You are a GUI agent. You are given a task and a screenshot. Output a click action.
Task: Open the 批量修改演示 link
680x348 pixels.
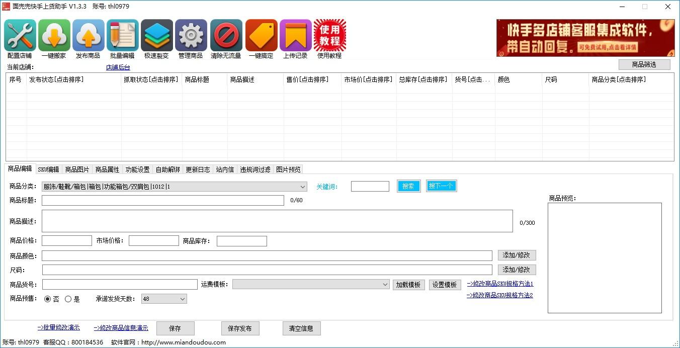tap(58, 328)
